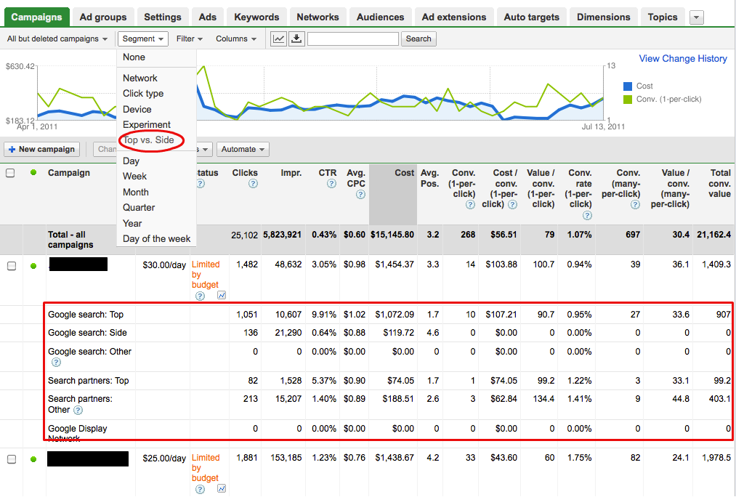Image resolution: width=736 pixels, height=497 pixels.
Task: Switch to the Ad groups tab
Action: 103,17
